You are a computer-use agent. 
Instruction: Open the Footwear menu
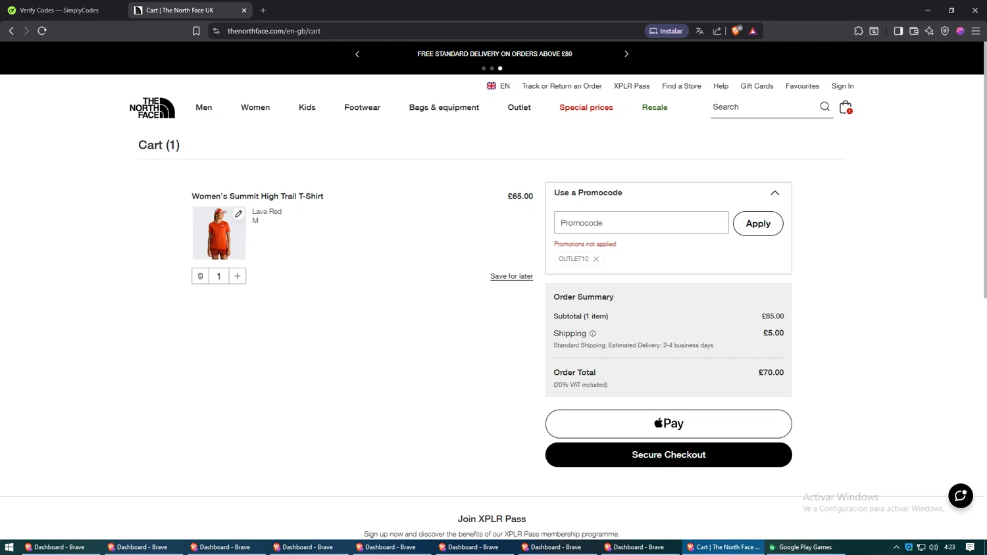pyautogui.click(x=363, y=107)
